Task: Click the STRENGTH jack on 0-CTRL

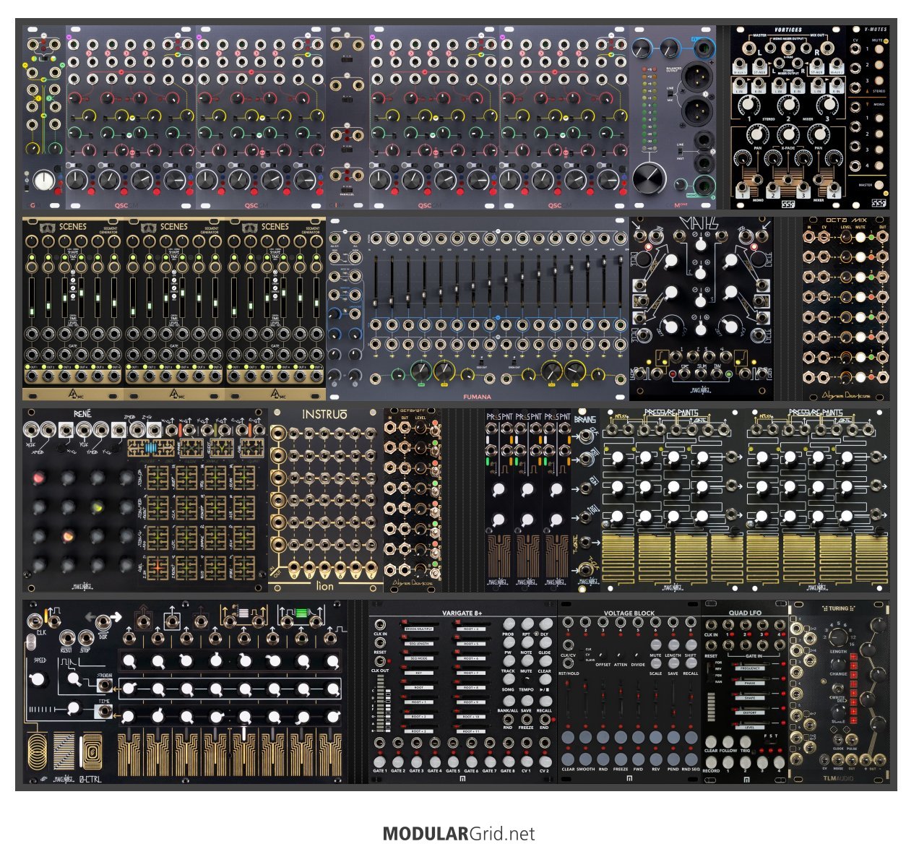Action: (x=105, y=685)
